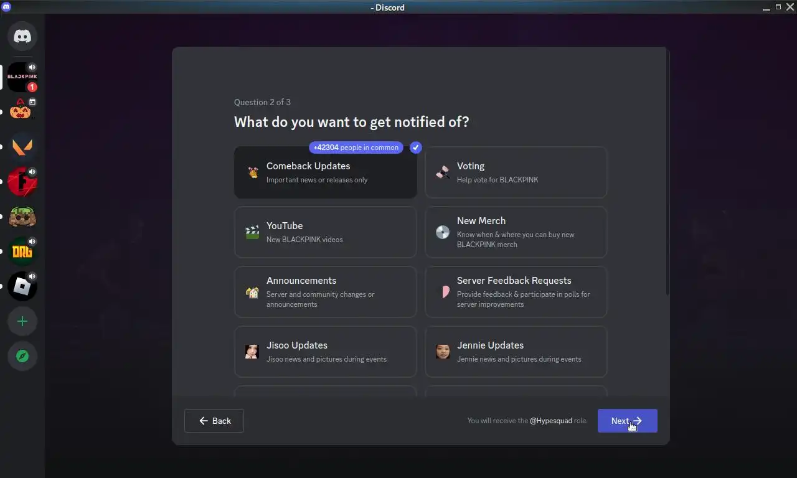Click the Jisoo Updates photo avatar
This screenshot has width=797, height=478.
coord(252,352)
